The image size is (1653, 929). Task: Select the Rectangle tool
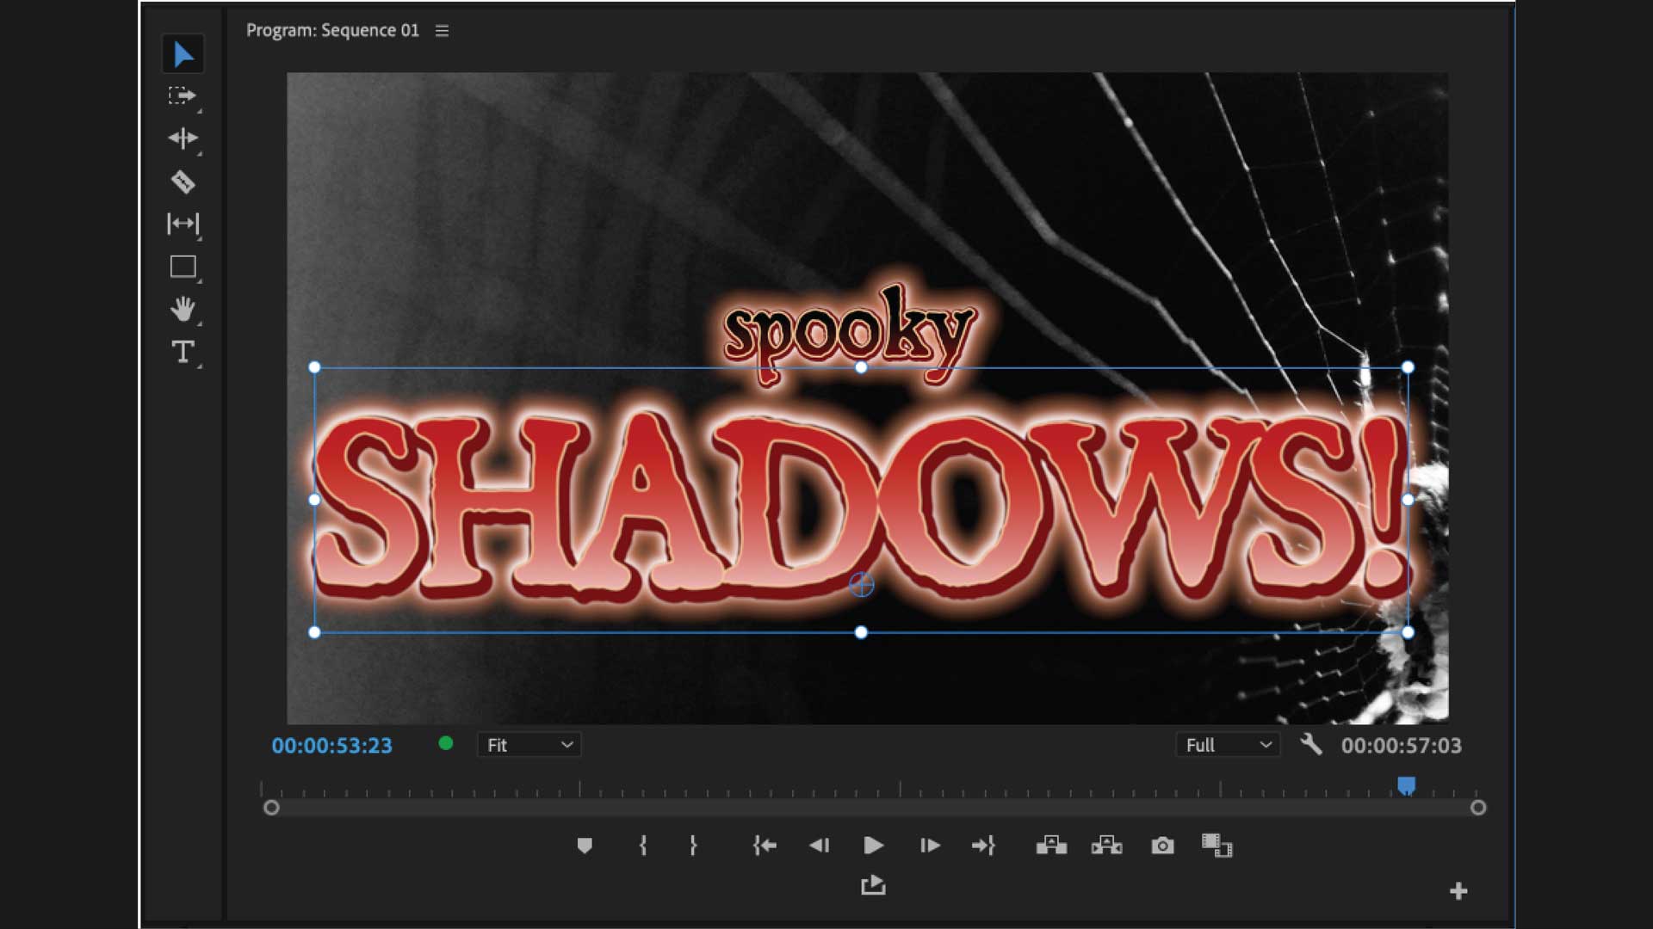point(183,267)
